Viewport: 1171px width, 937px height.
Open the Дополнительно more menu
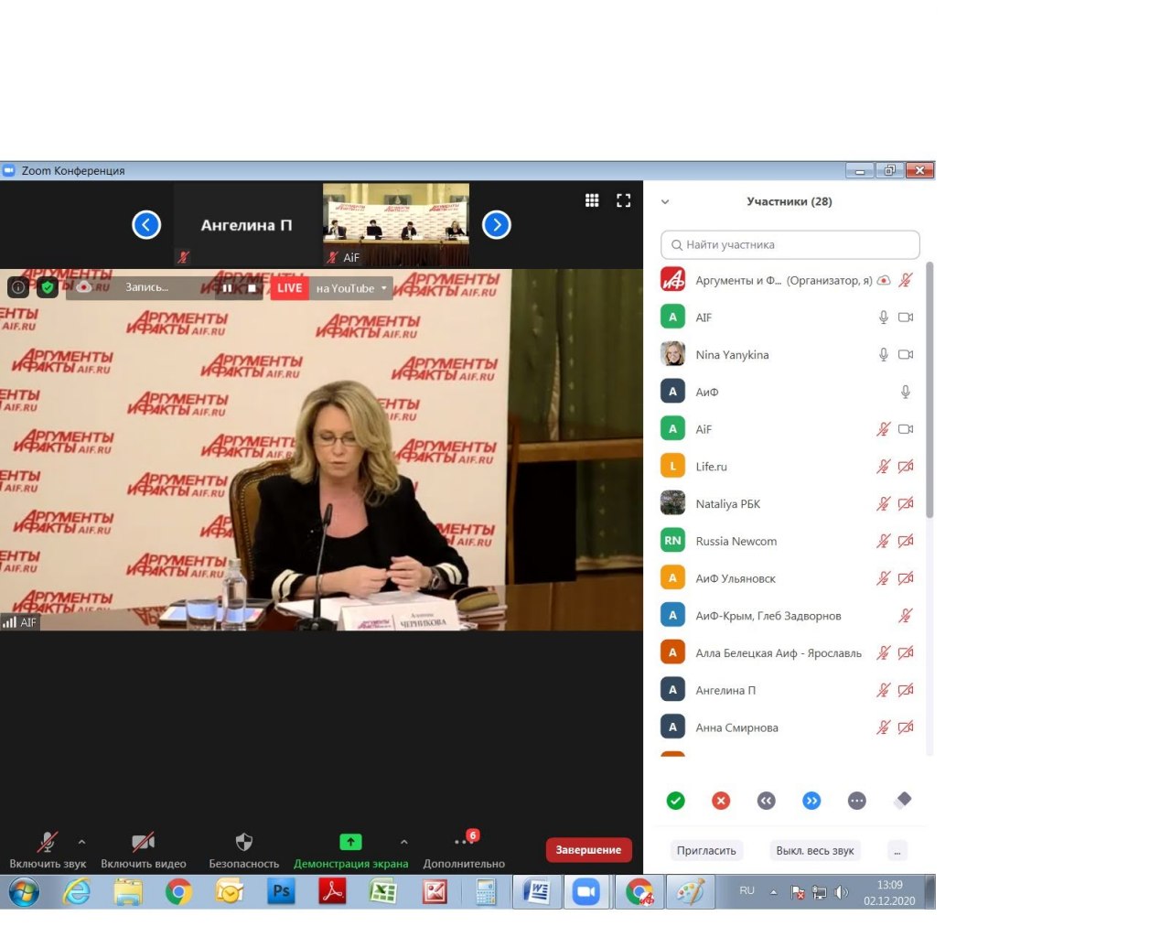click(x=464, y=849)
